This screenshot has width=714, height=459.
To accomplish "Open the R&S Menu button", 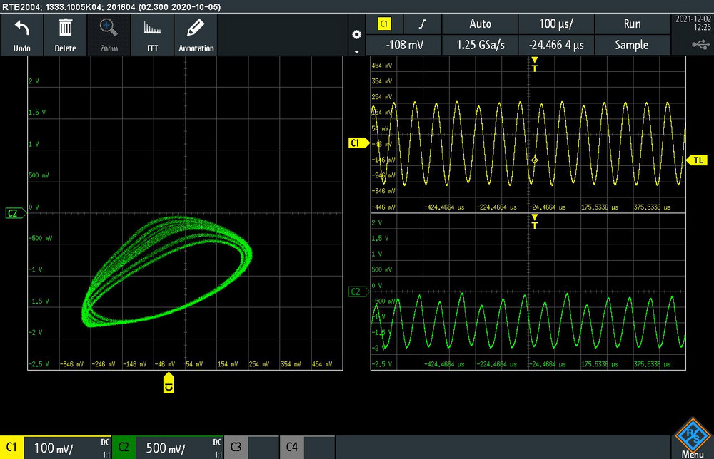I will [x=693, y=438].
